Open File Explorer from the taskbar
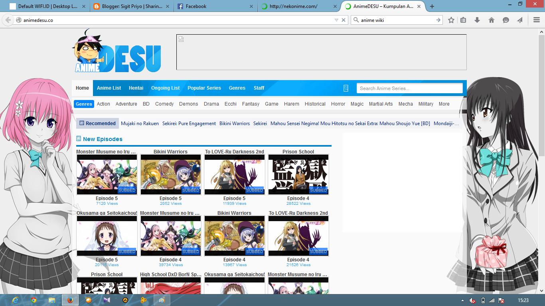Viewport: 545px width, 306px height. tap(52, 300)
